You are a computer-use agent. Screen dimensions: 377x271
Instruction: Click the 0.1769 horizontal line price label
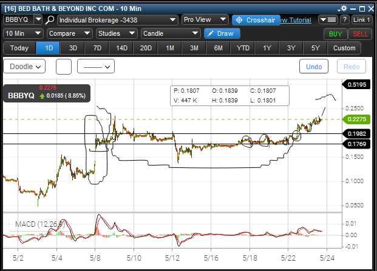(x=356, y=144)
